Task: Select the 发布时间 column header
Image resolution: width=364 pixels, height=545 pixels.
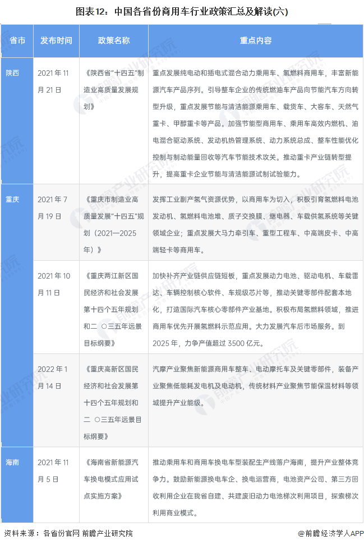Action: 56,40
